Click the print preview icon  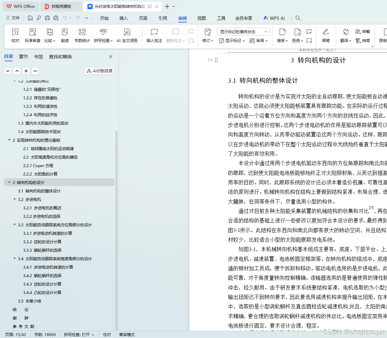click(56, 18)
